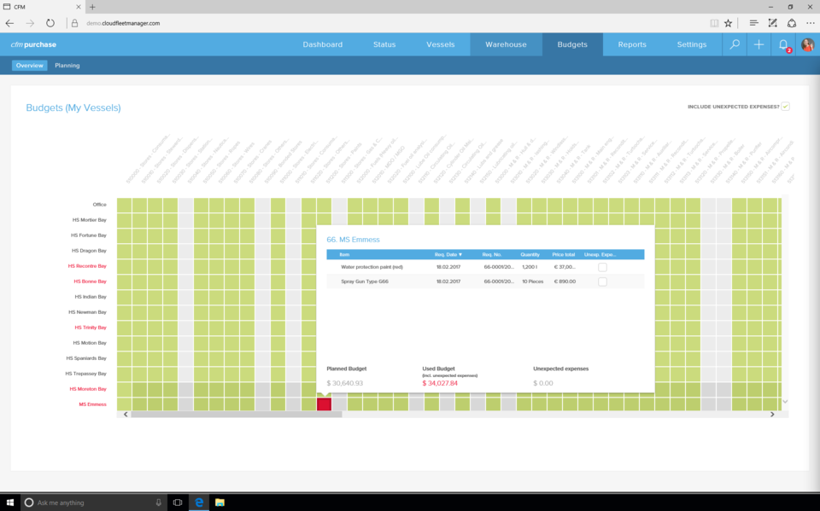This screenshot has height=511, width=820.
Task: Switch to the Planning sub-tab
Action: click(x=67, y=66)
